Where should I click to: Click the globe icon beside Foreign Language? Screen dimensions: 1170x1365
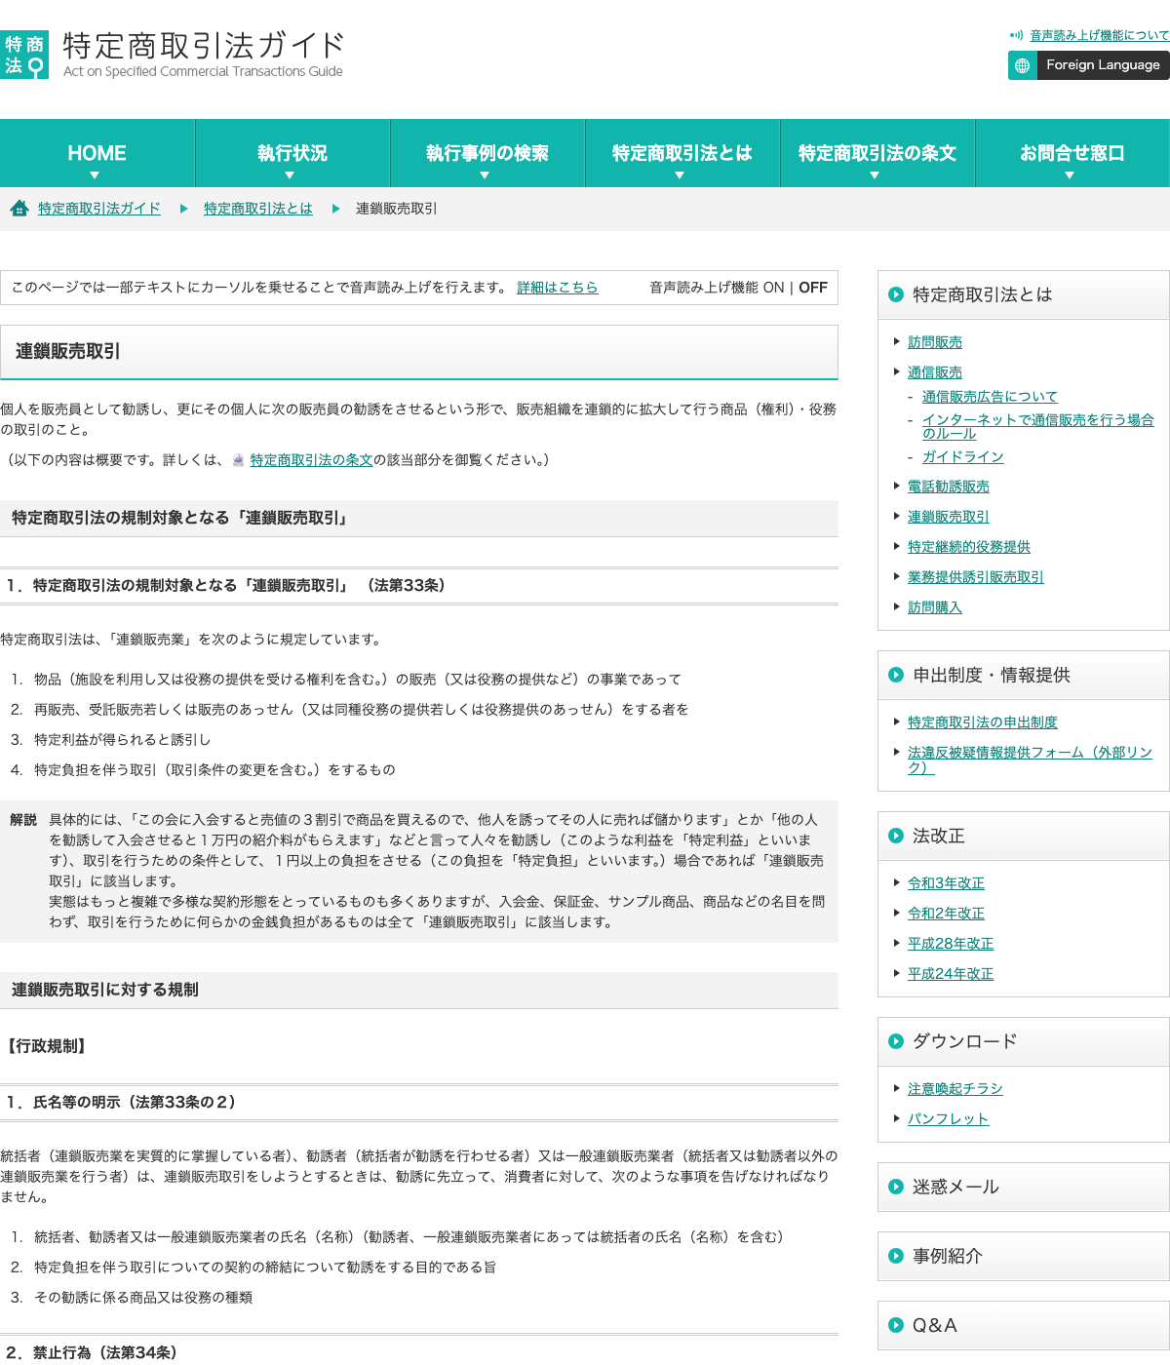[1022, 65]
